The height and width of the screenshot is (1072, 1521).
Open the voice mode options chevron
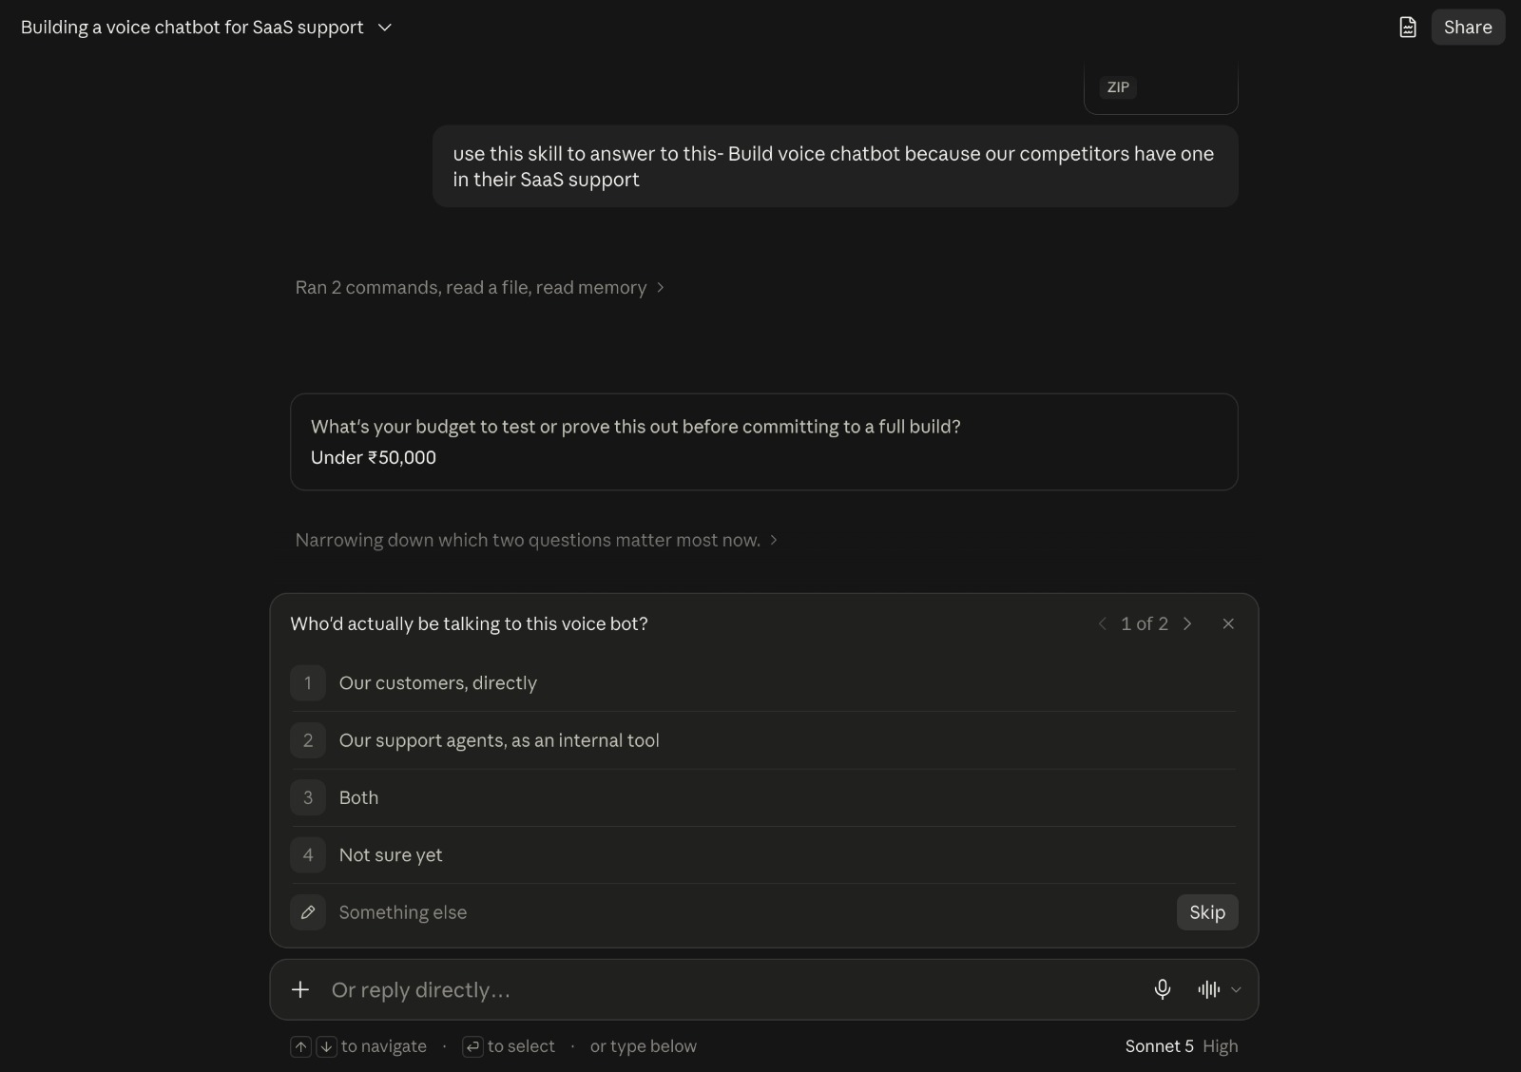point(1236,989)
